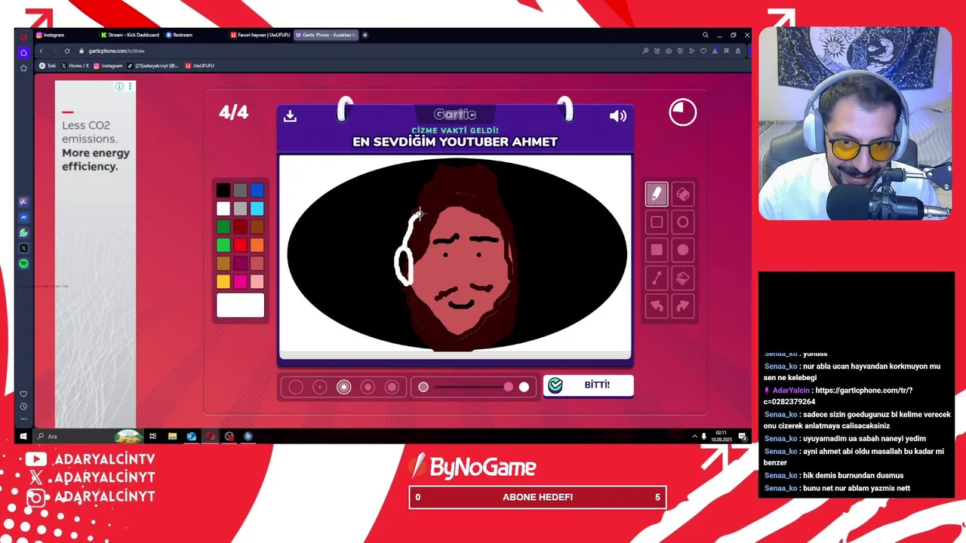Pick the cyan color swatch
The image size is (966, 543).
(257, 209)
